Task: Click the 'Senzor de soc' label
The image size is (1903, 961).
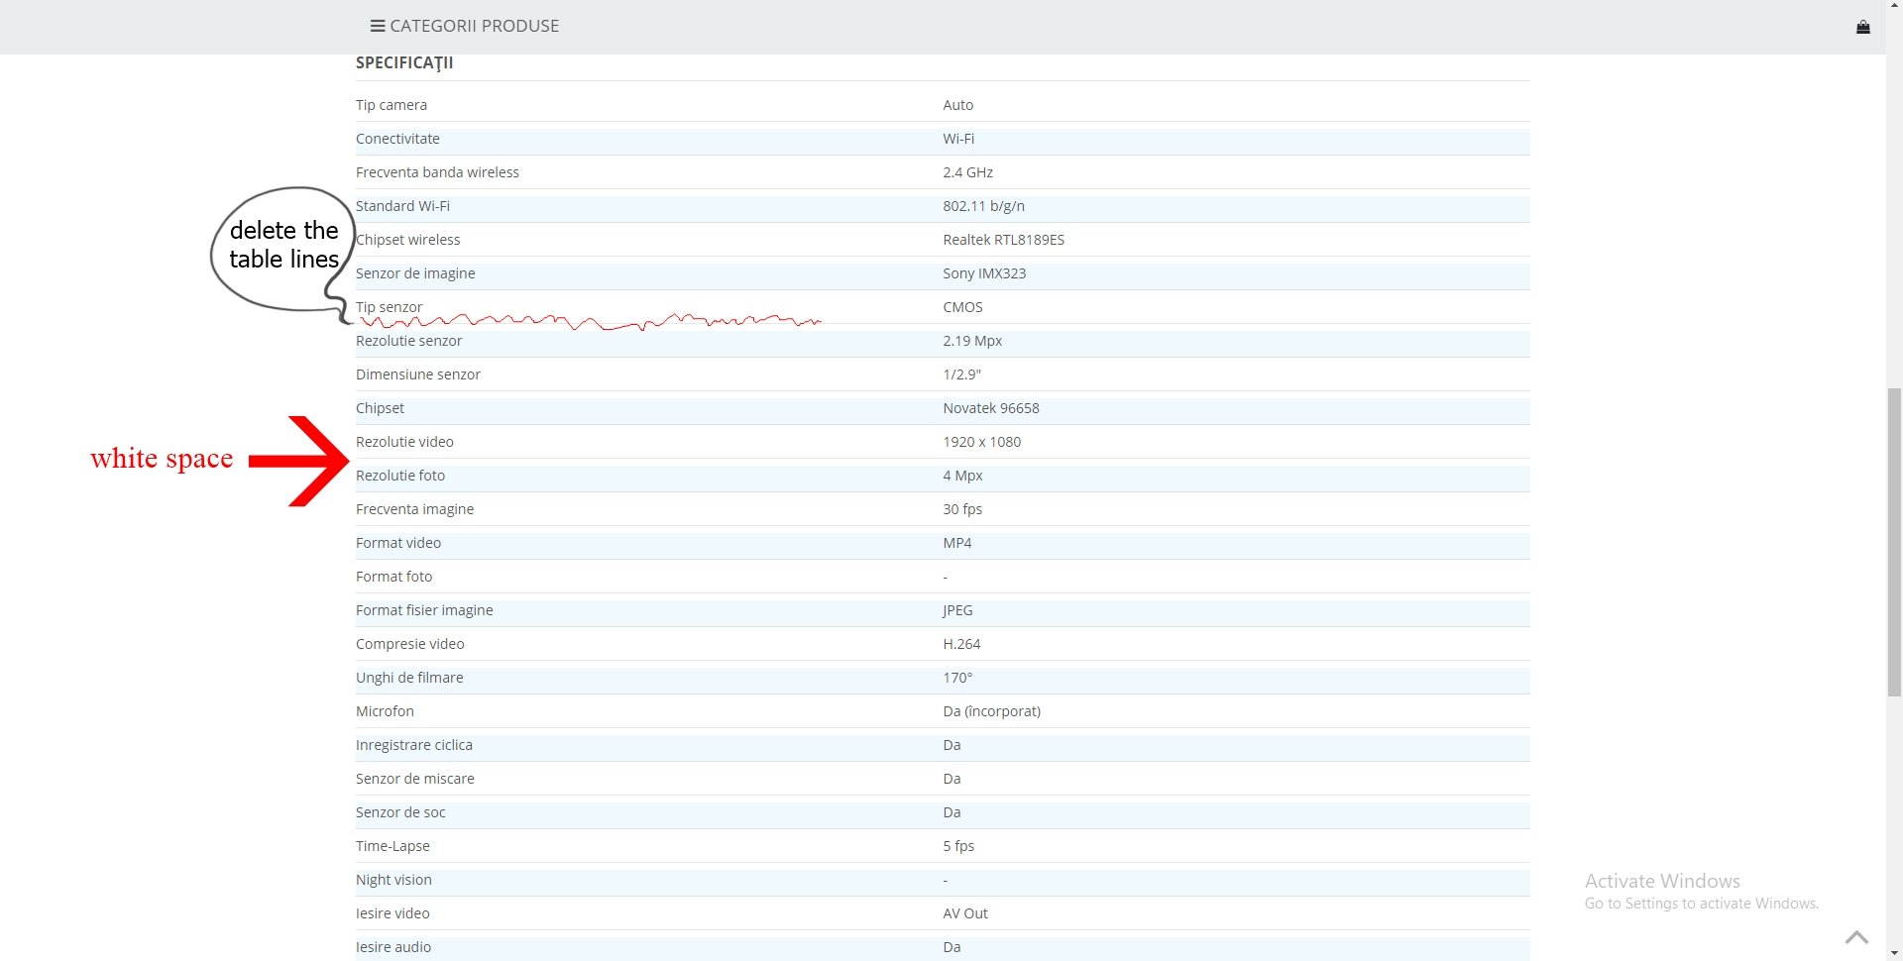Action: [x=400, y=812]
